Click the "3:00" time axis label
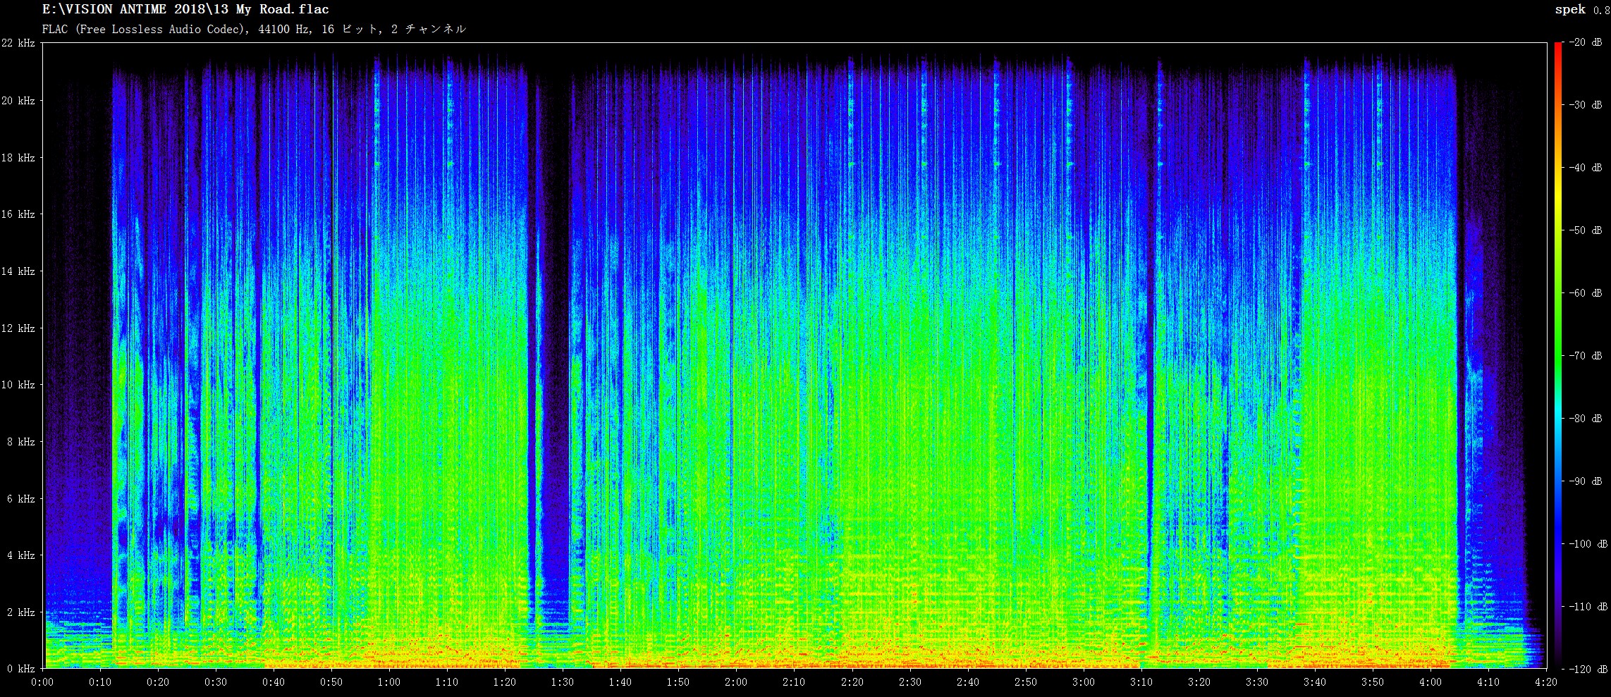The image size is (1611, 697). click(x=1084, y=682)
